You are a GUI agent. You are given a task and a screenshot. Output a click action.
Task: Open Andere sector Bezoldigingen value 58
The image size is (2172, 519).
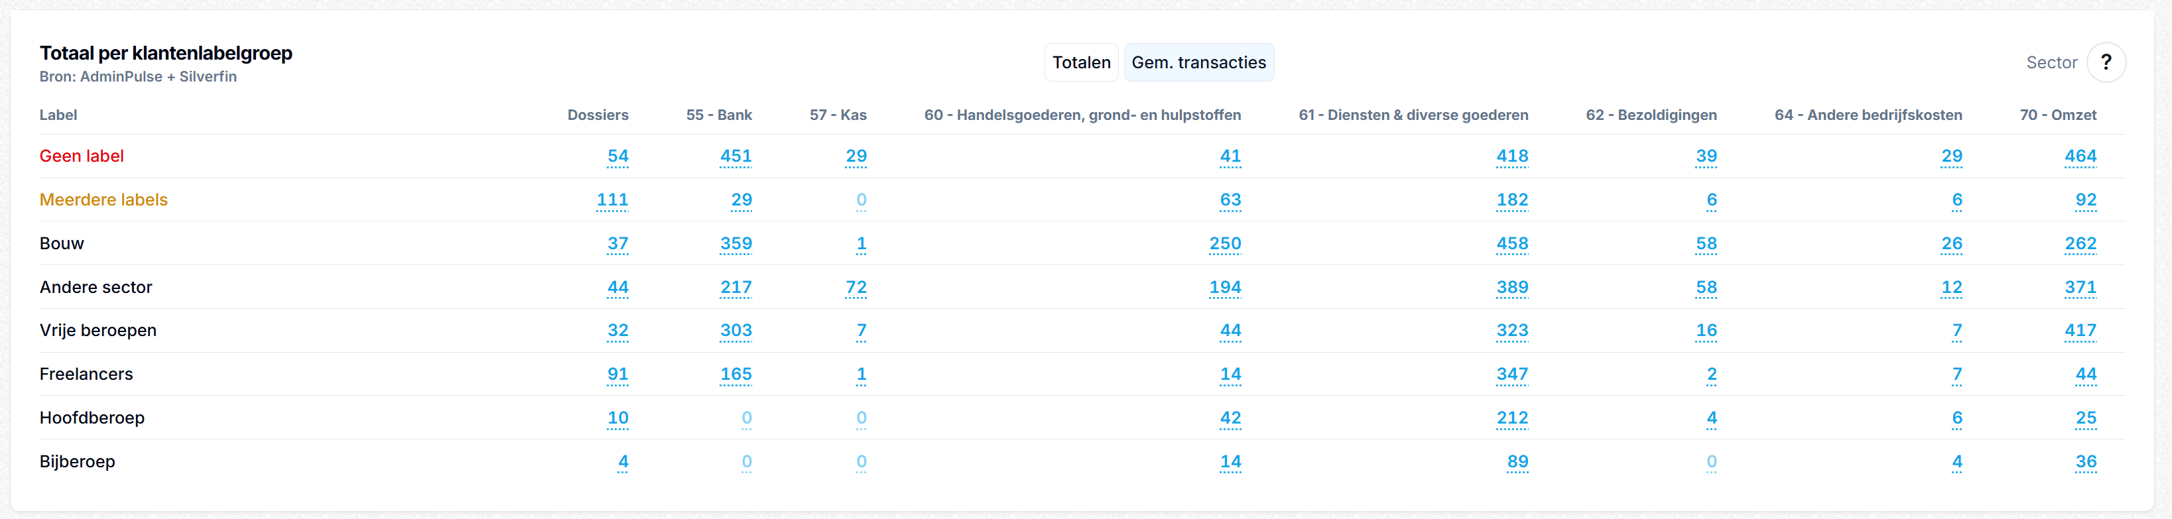pyautogui.click(x=1706, y=287)
